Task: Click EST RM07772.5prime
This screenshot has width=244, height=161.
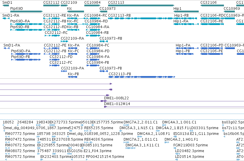Action: tap(20, 134)
